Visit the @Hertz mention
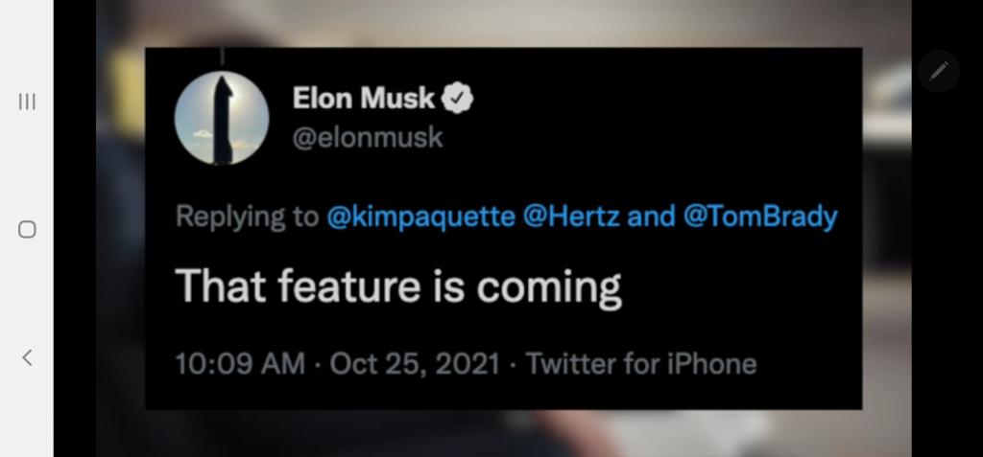Viewport: 983px width, 457px height. (570, 217)
